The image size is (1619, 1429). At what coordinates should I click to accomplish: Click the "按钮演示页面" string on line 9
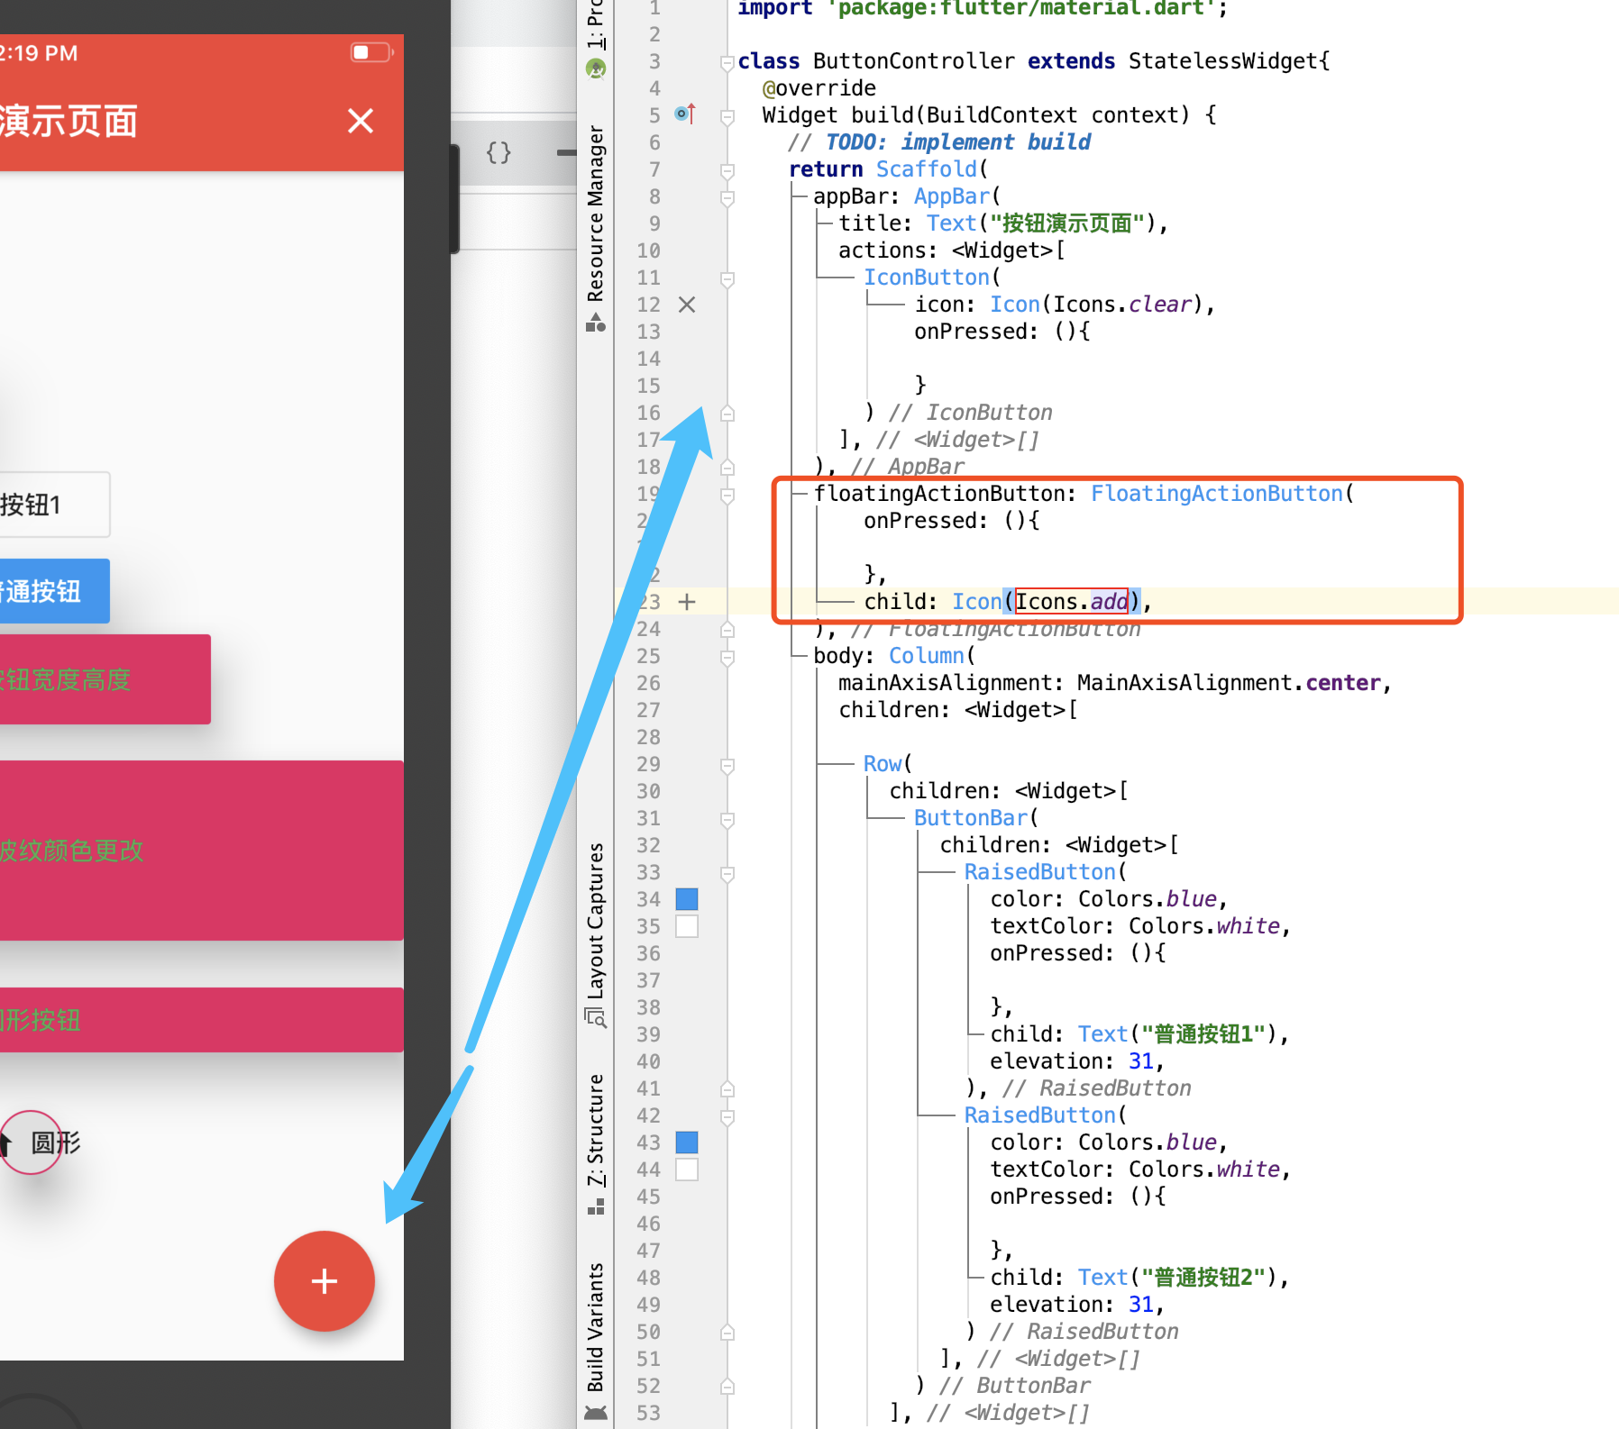point(1066,223)
